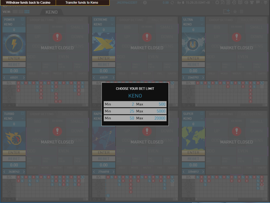Expand the Ultra Keno game dropdown

click(x=202, y=24)
